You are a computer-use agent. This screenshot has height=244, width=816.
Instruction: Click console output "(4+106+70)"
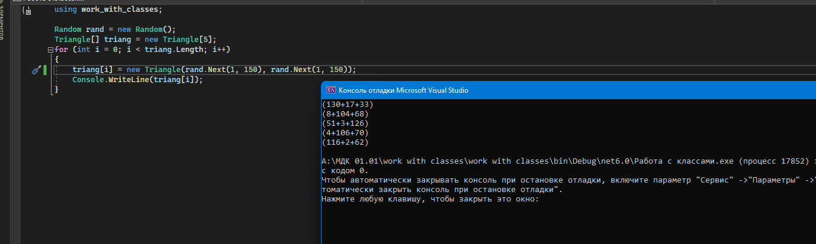point(345,133)
